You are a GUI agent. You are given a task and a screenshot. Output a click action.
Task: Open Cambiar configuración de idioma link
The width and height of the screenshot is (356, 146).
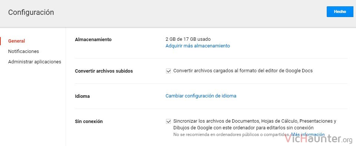(x=201, y=96)
